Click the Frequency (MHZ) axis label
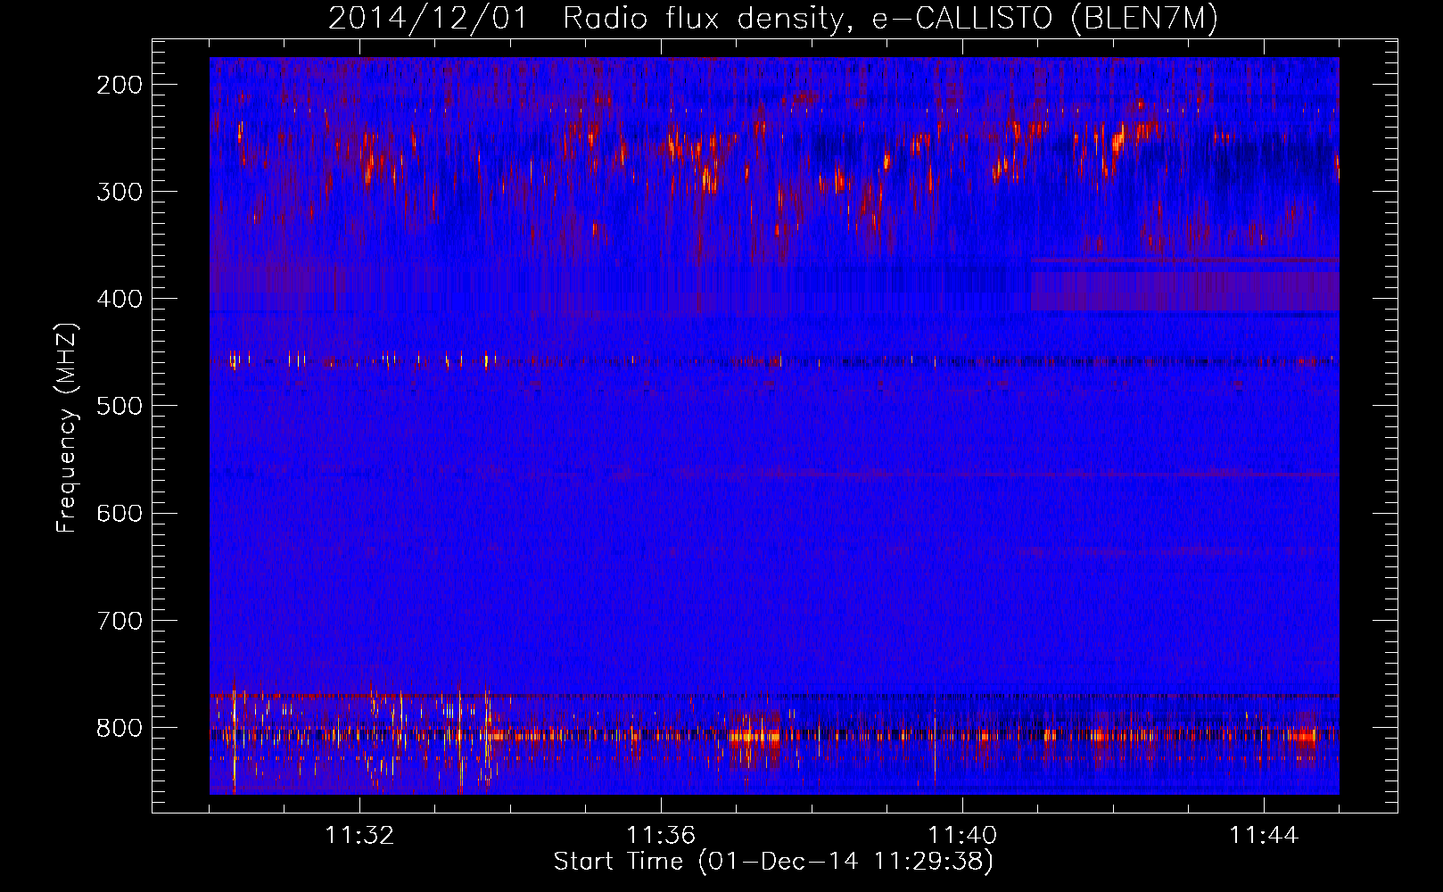1443x892 pixels. 67,428
